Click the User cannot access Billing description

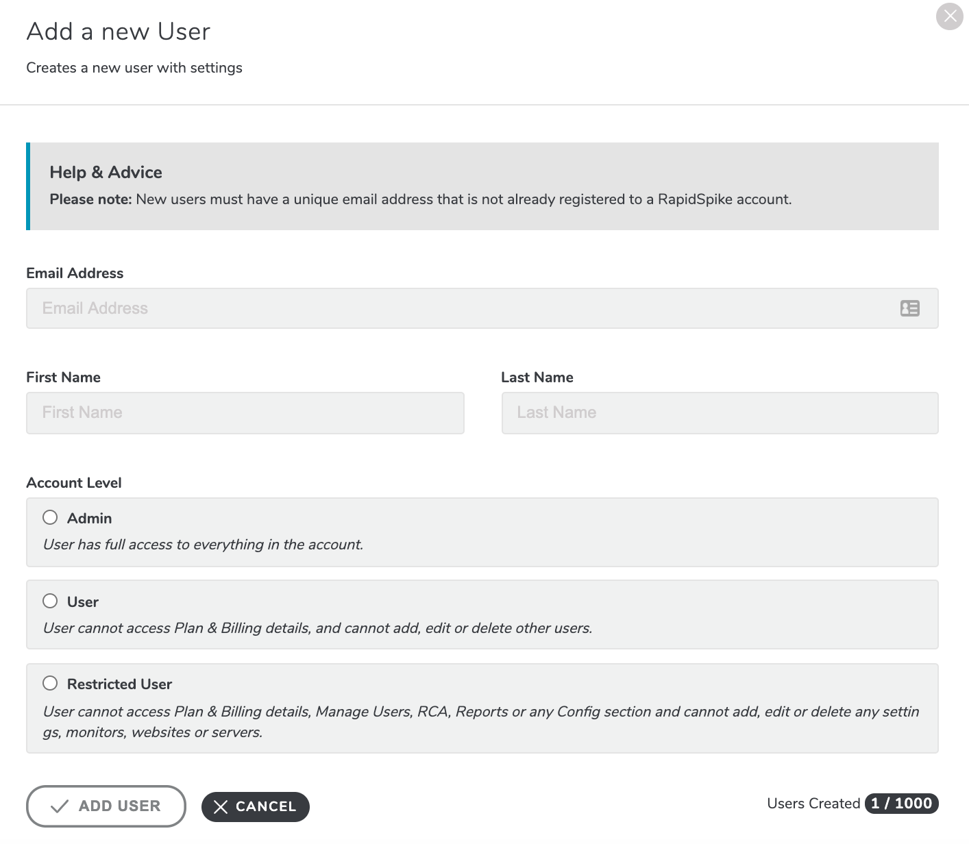317,628
